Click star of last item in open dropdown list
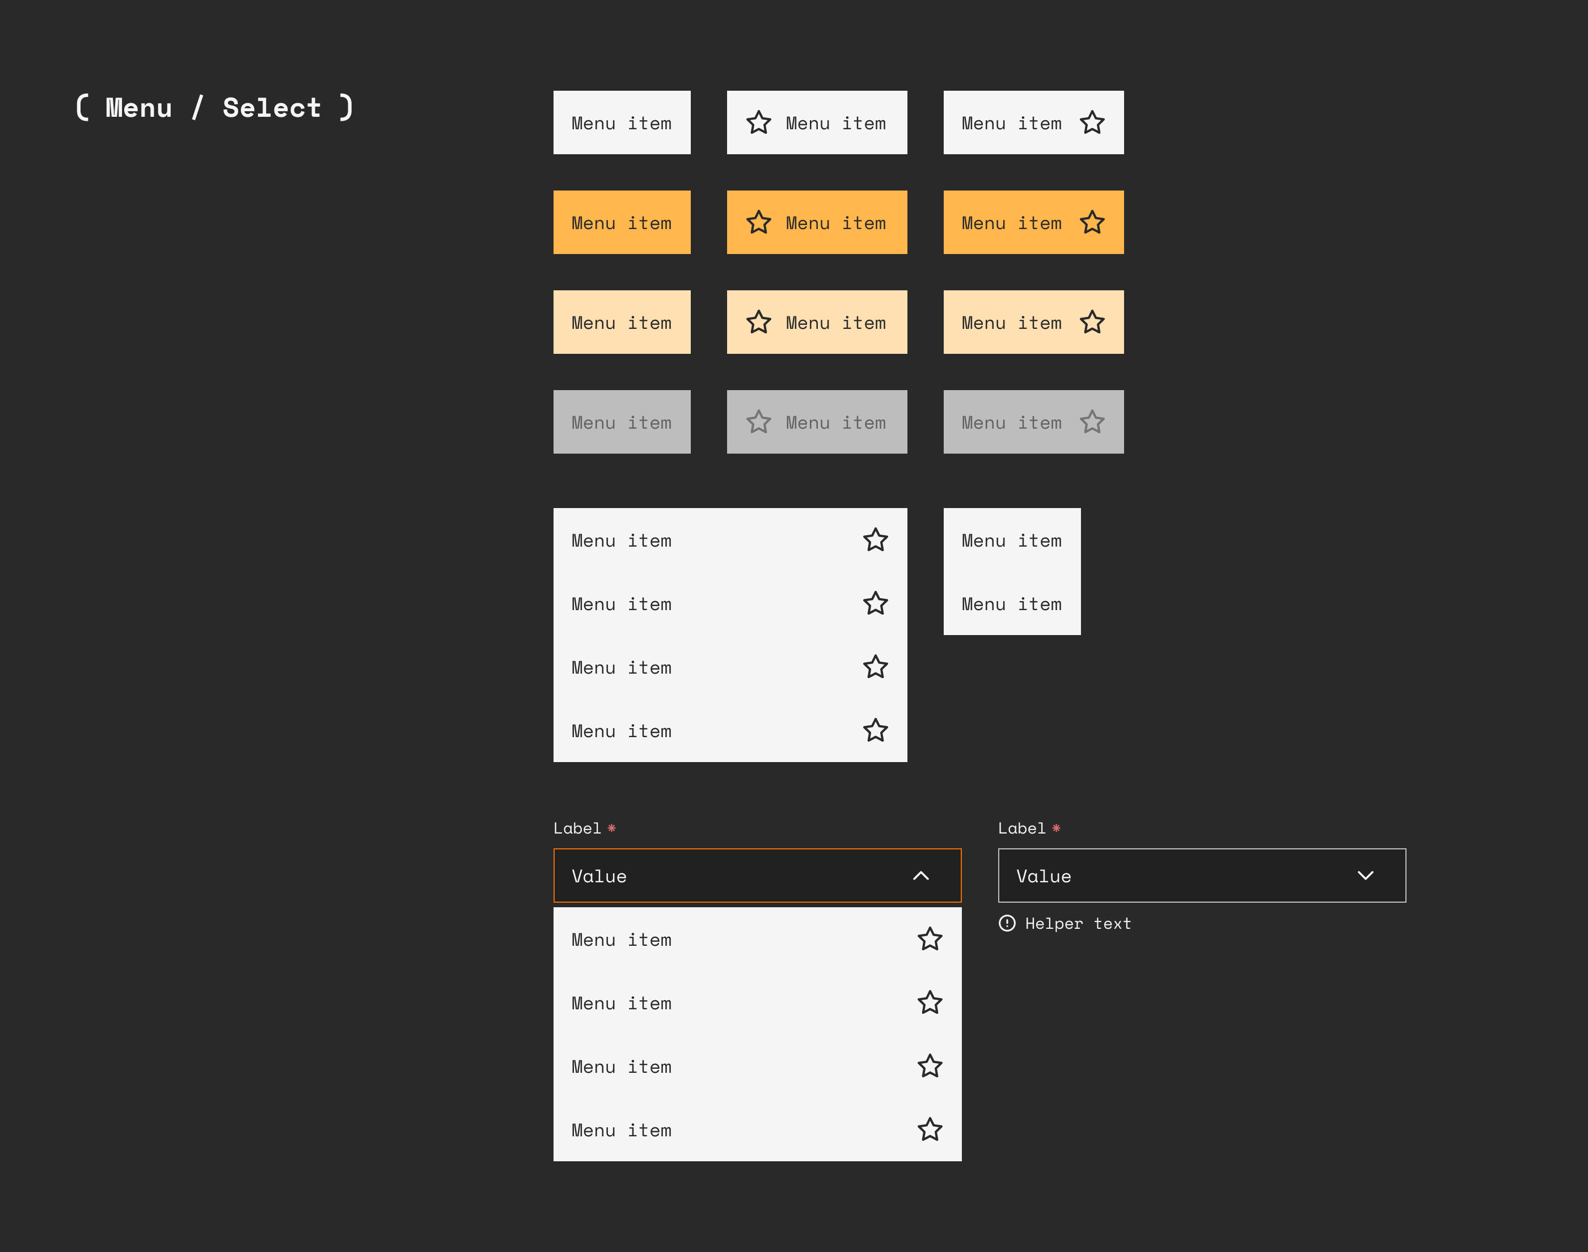Screen dimensions: 1588x1252 tap(930, 1130)
